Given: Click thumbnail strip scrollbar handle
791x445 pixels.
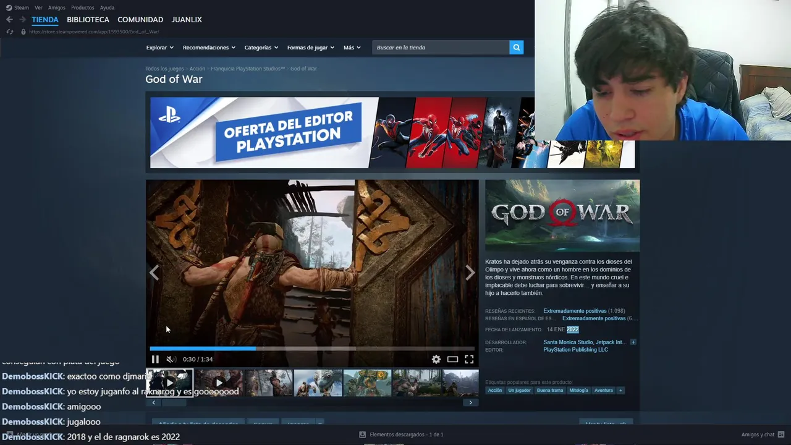Looking at the screenshot, I should click(x=174, y=402).
